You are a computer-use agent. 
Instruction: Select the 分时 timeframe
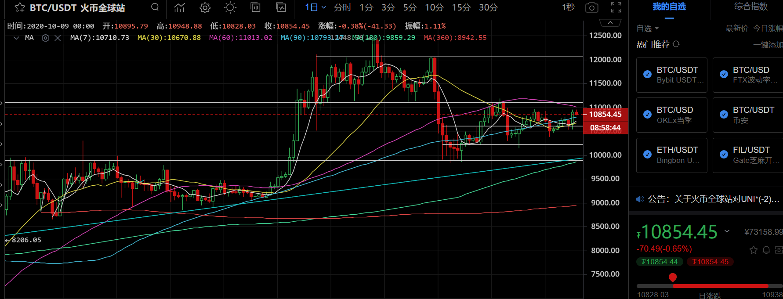pyautogui.click(x=343, y=7)
